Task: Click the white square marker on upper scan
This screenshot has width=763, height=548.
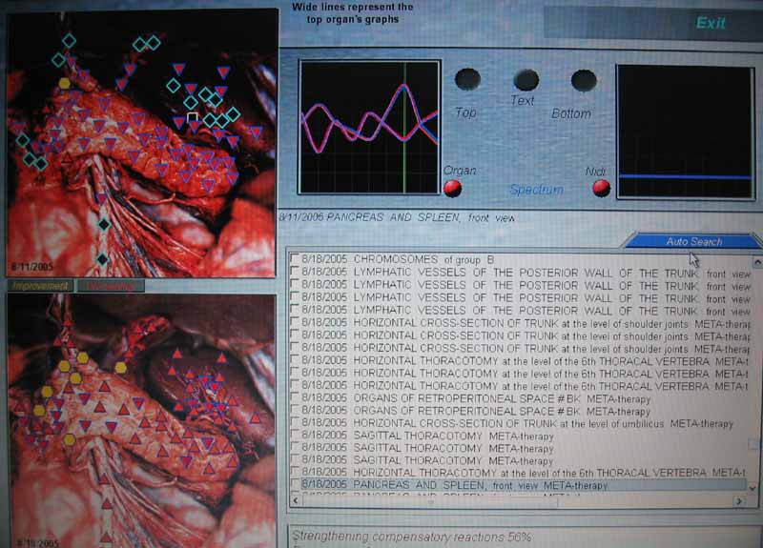Action: [194, 117]
